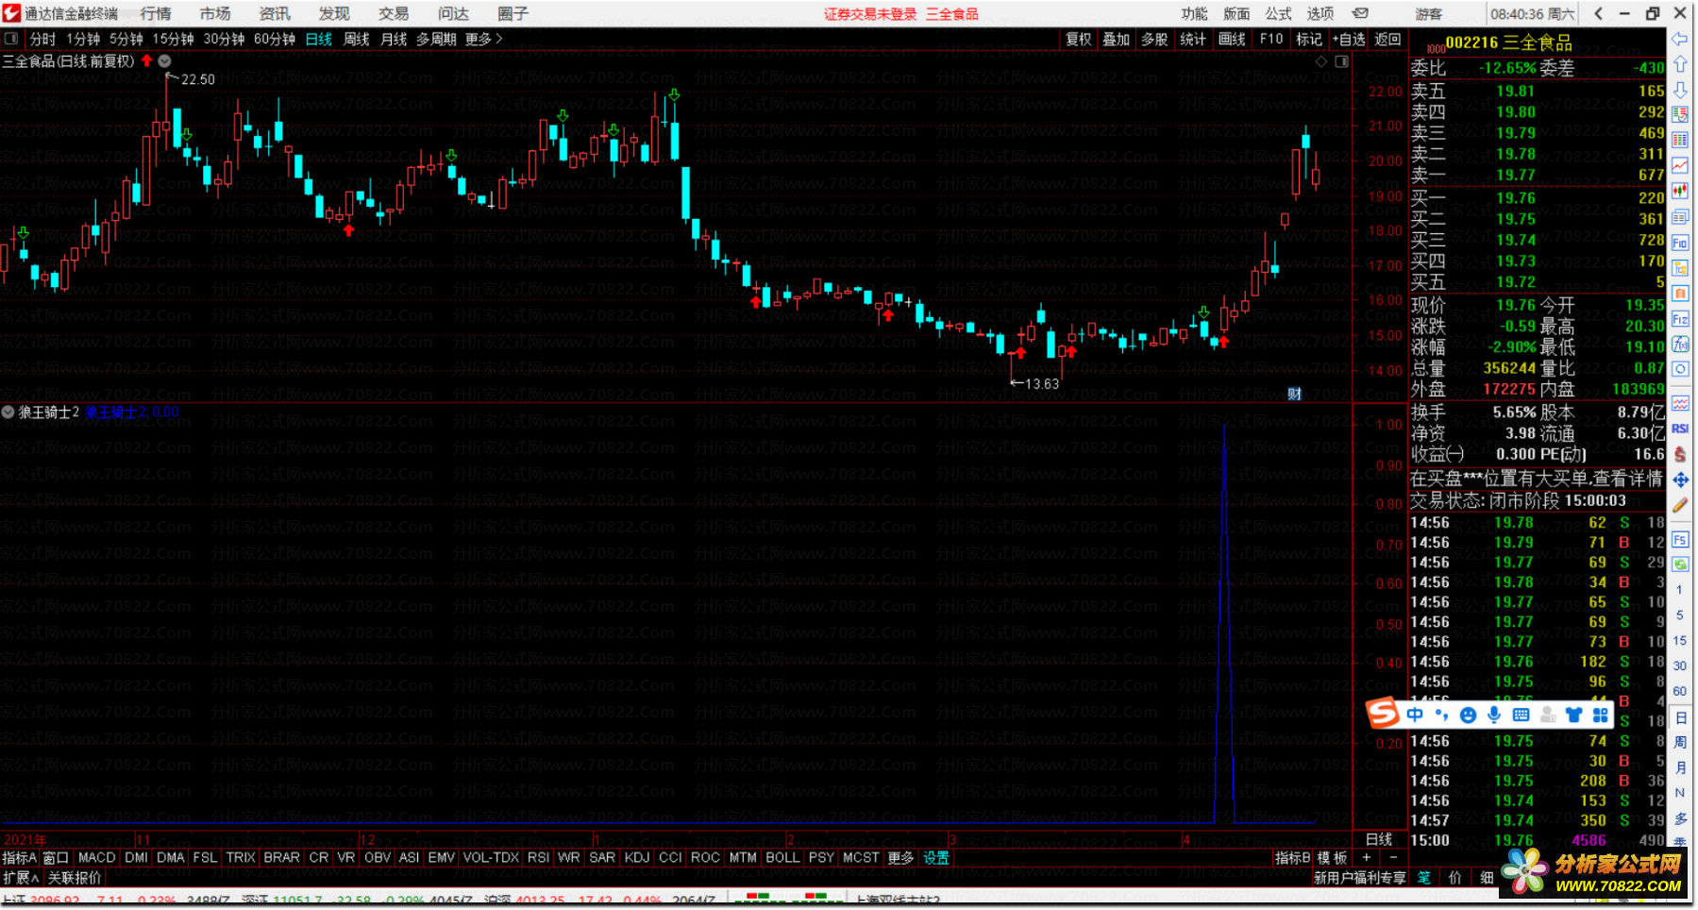Expand the 狼王骑士2 indicator circle button
This screenshot has width=1698, height=910.
click(8, 413)
